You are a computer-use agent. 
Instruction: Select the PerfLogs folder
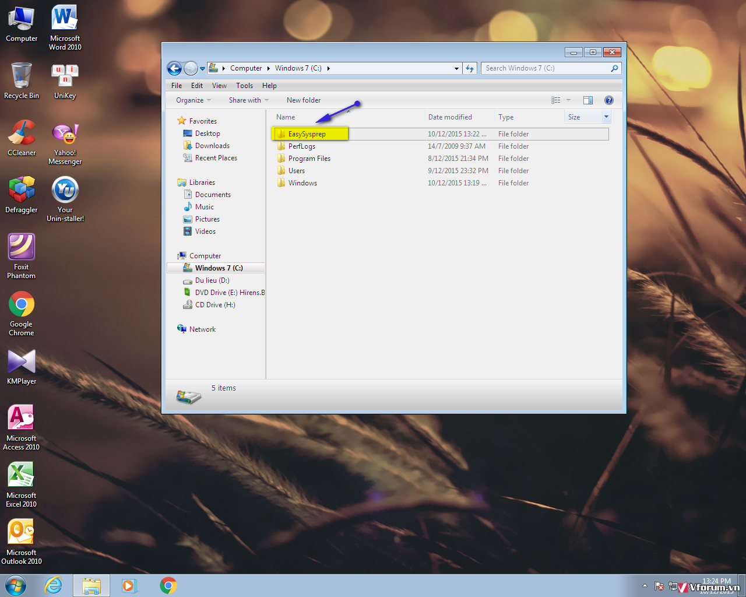[441, 146]
